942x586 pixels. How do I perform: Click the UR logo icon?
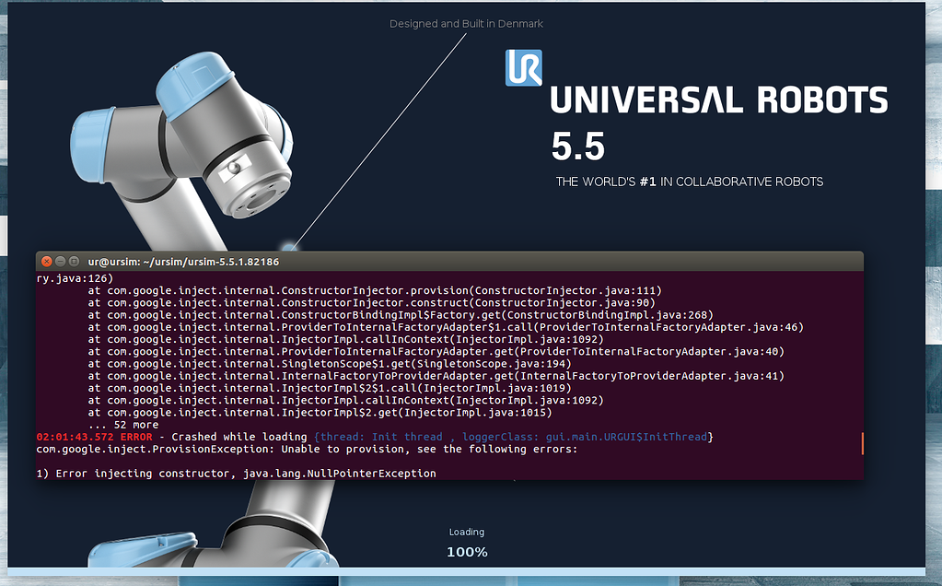click(x=524, y=69)
